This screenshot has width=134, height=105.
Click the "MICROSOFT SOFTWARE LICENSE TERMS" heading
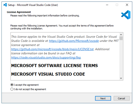[54, 65]
